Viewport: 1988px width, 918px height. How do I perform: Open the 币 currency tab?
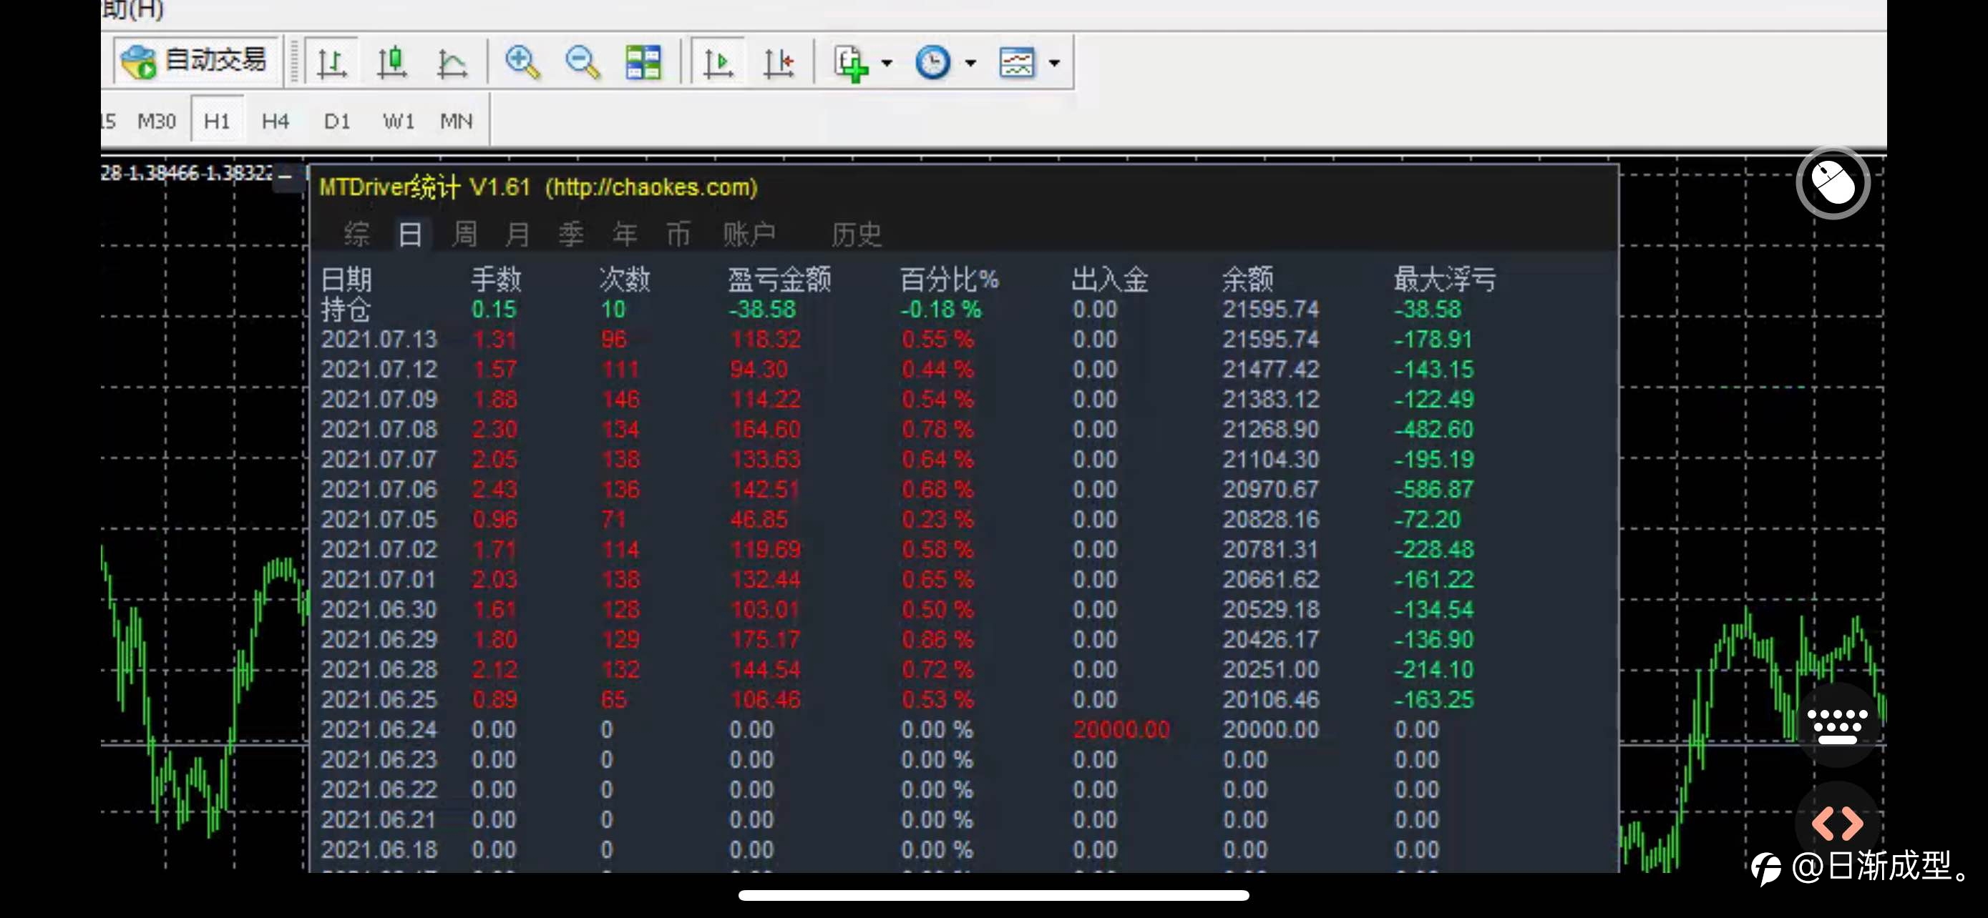(678, 235)
